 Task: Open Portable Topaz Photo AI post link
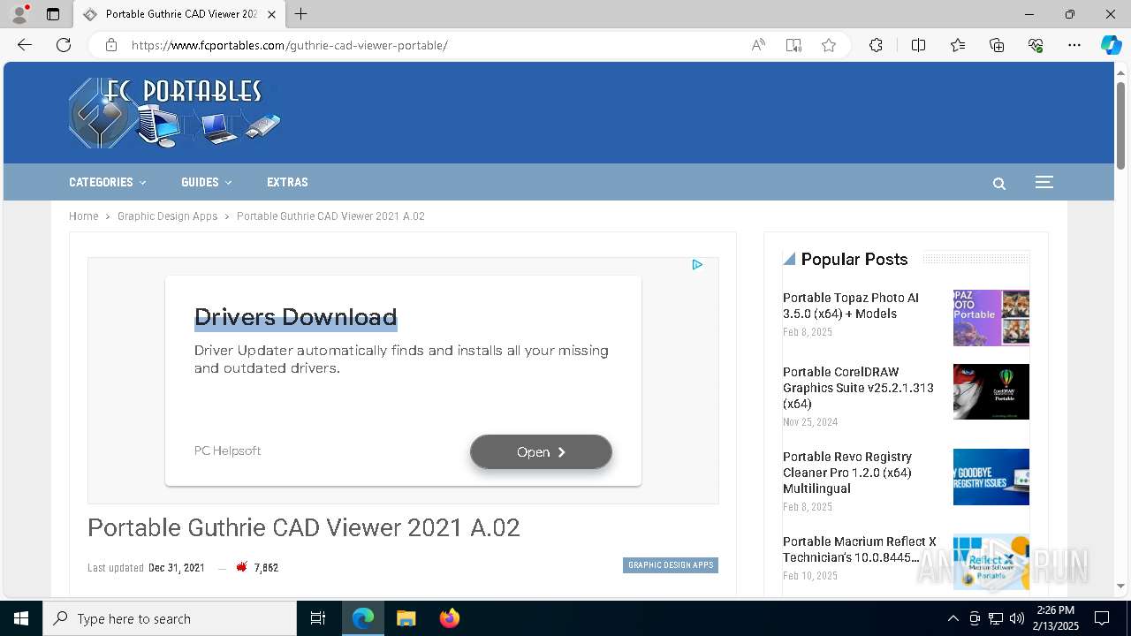tap(851, 306)
